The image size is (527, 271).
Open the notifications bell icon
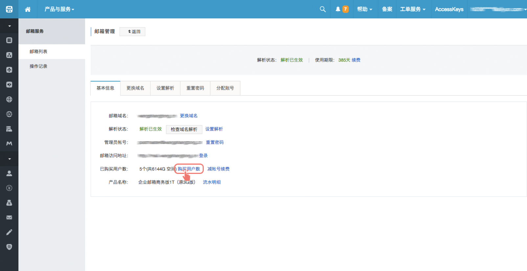click(x=338, y=9)
